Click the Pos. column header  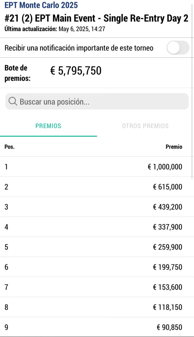[x=10, y=147]
